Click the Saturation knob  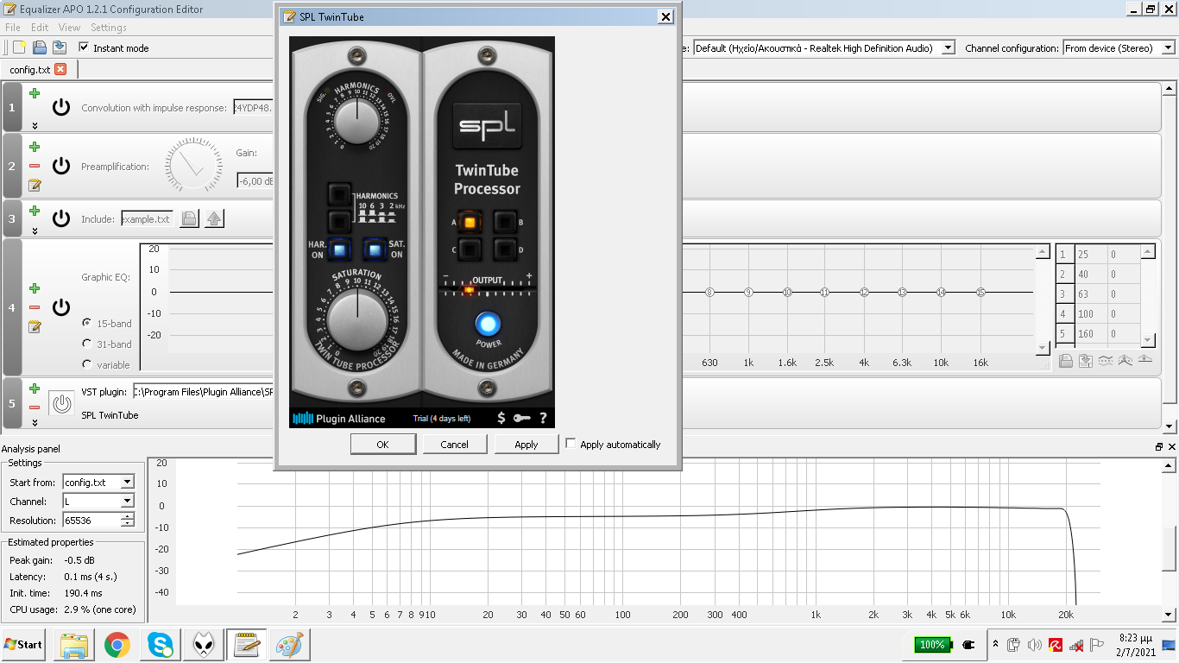[356, 316]
